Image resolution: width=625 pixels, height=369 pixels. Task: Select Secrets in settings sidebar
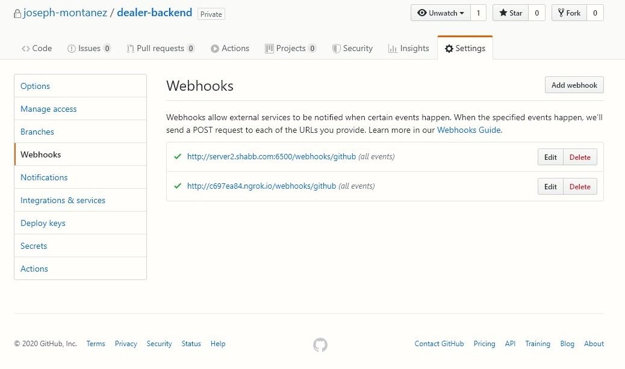click(x=80, y=246)
